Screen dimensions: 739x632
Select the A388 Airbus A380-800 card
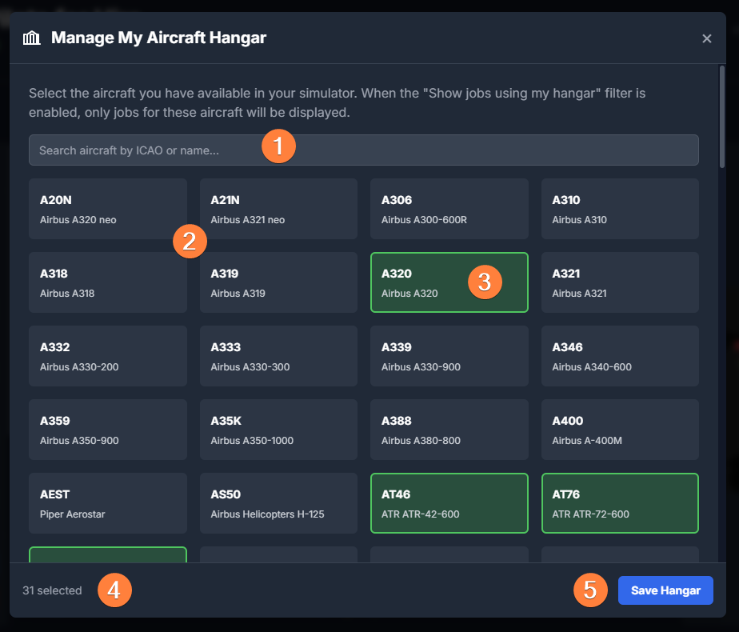[449, 430]
